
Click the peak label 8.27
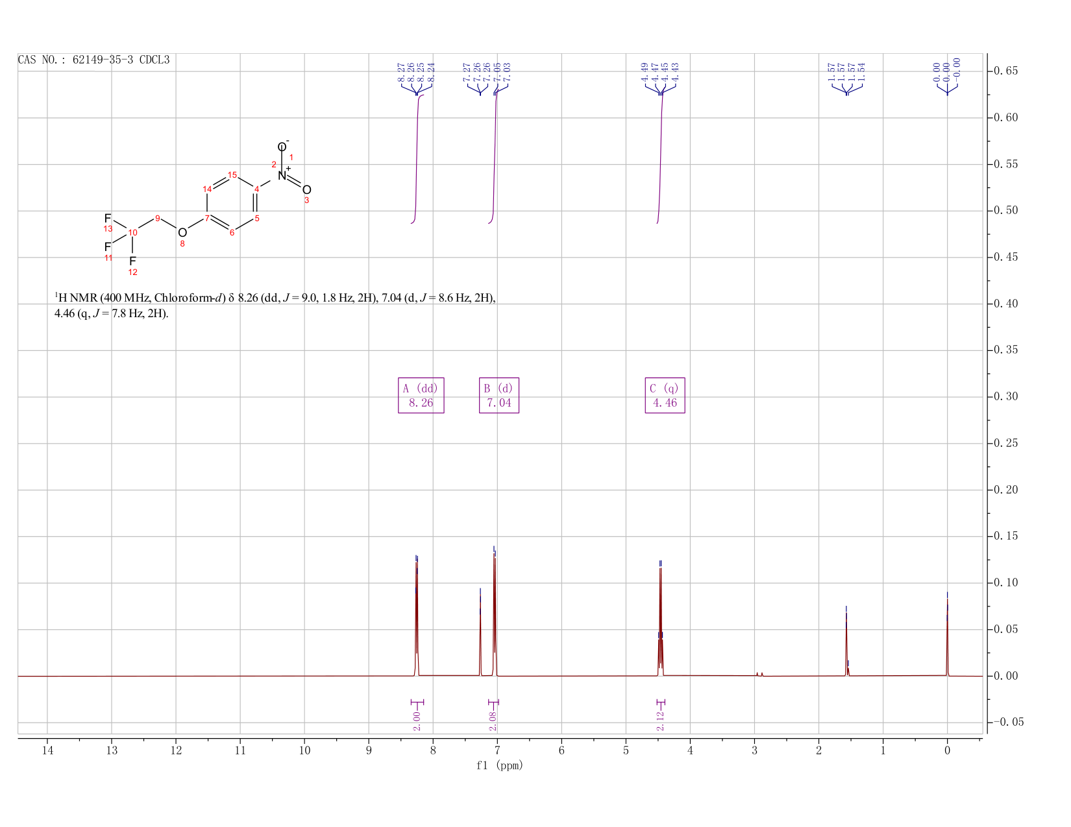coord(402,72)
